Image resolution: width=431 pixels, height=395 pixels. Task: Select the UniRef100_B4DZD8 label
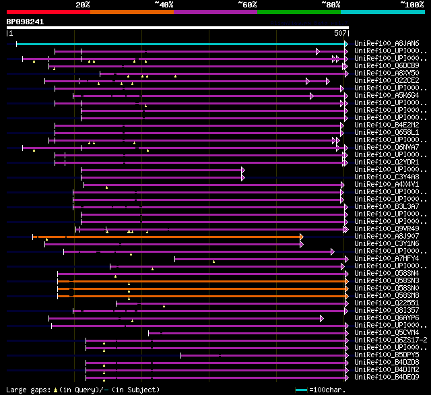point(387,363)
